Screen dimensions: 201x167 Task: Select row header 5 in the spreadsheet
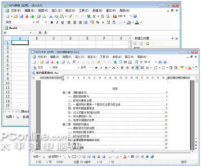8,60
